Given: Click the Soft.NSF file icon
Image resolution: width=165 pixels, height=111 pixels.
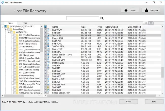Looking at the screenshot, I should (x=48, y=33).
